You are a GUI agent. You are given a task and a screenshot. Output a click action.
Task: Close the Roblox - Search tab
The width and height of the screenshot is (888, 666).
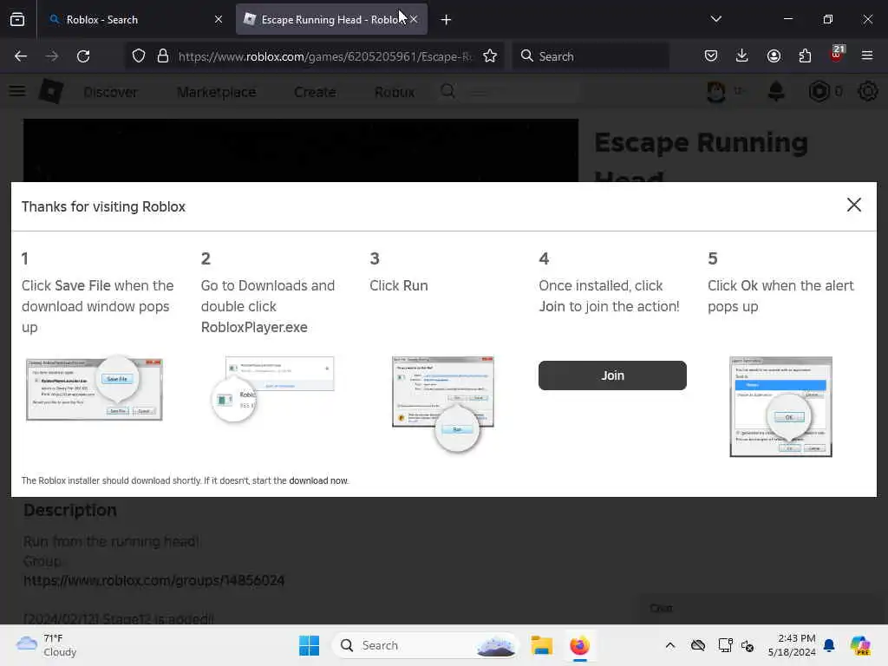(x=219, y=20)
